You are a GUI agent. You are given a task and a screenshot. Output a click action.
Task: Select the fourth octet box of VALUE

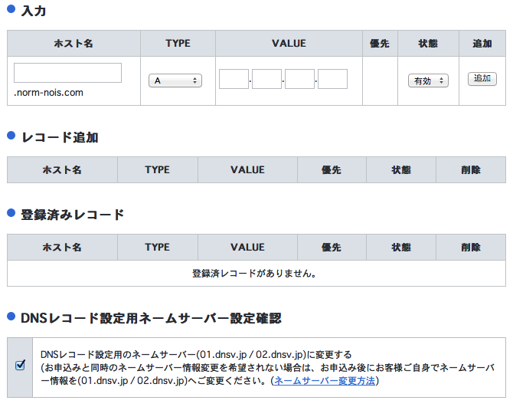click(x=333, y=79)
